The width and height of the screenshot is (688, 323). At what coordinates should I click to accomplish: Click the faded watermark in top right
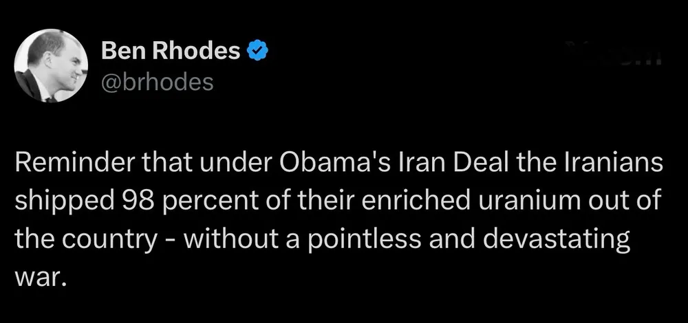[614, 54]
